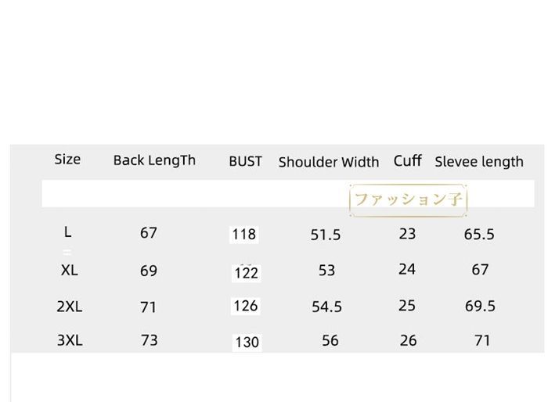Click the Shoulder Width column header
This screenshot has width=548, height=402.
(x=329, y=162)
